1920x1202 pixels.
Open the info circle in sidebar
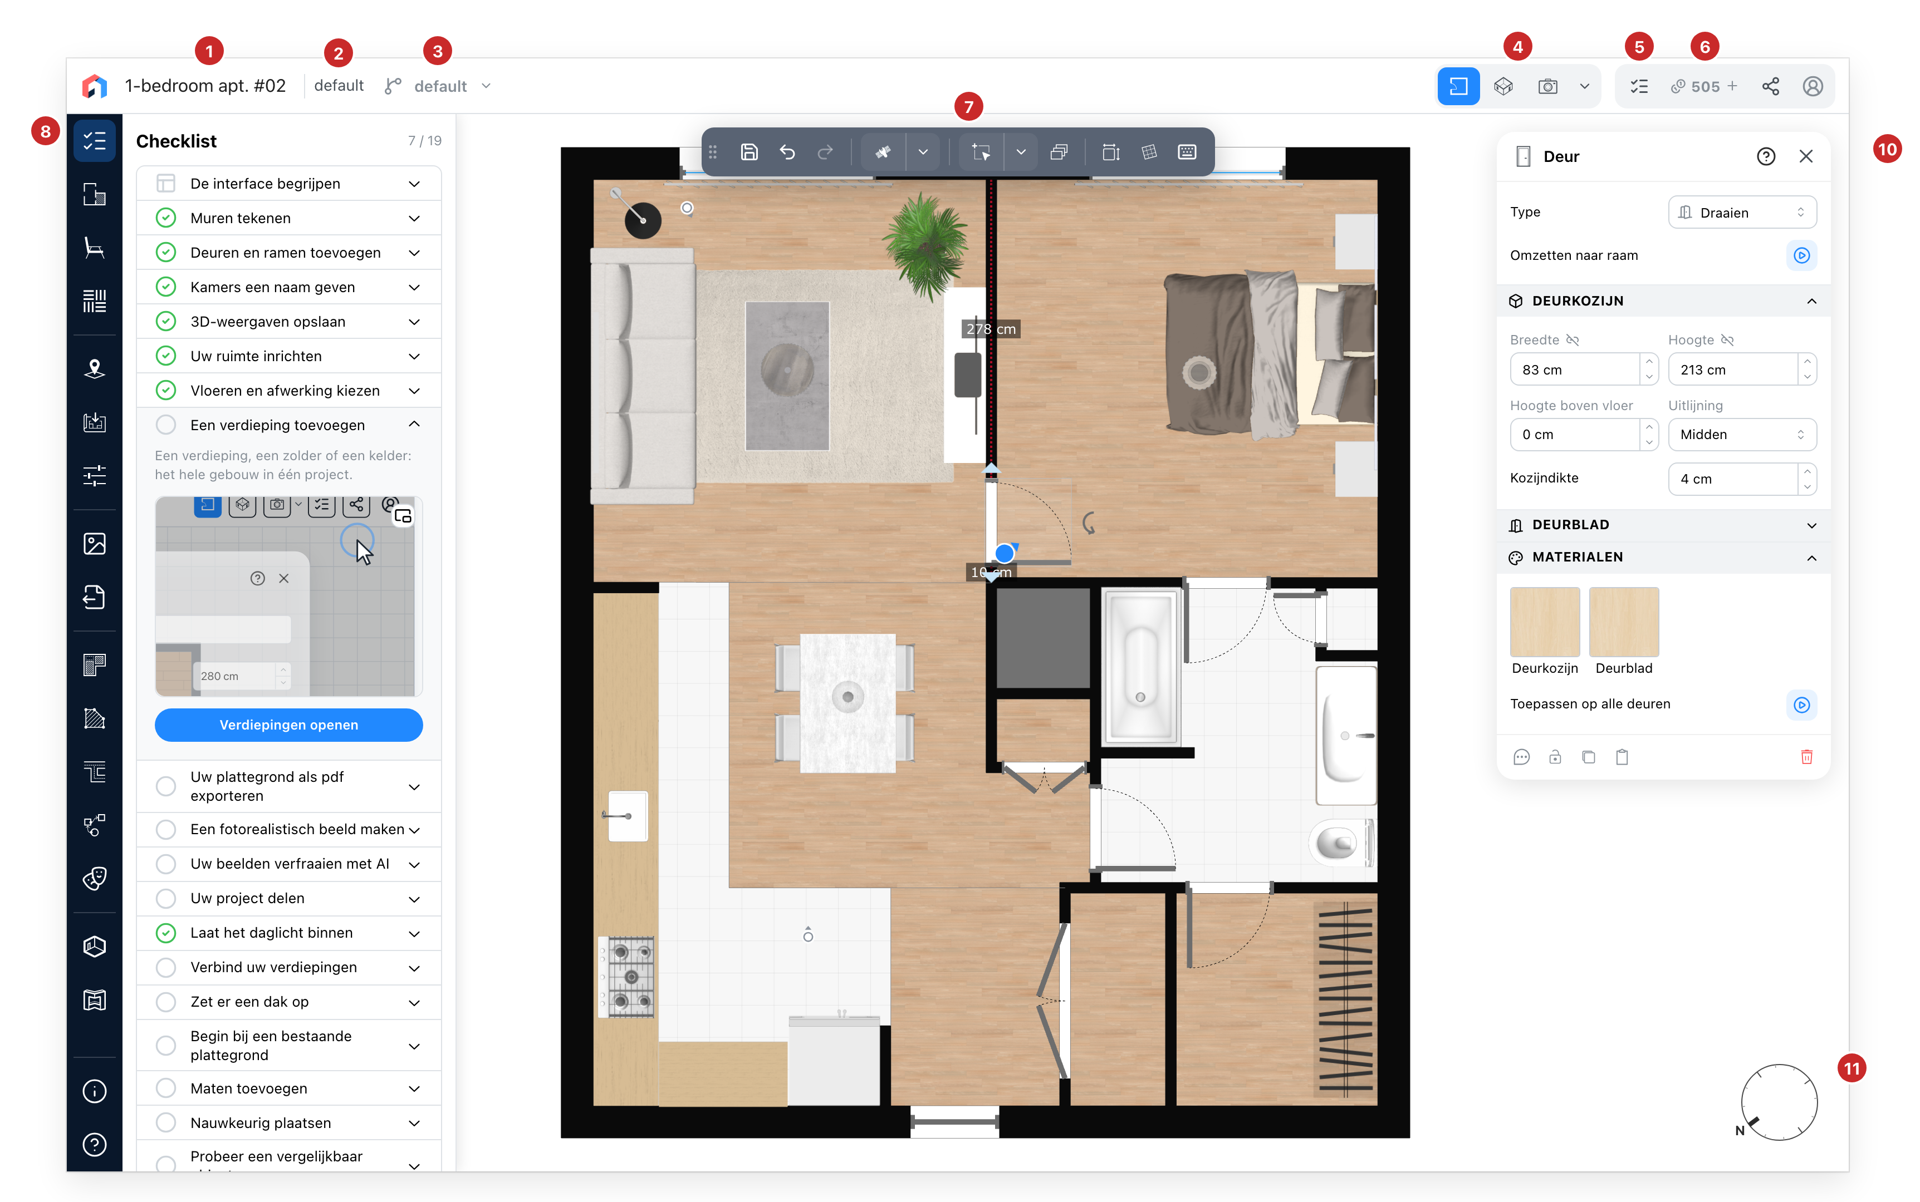(95, 1091)
